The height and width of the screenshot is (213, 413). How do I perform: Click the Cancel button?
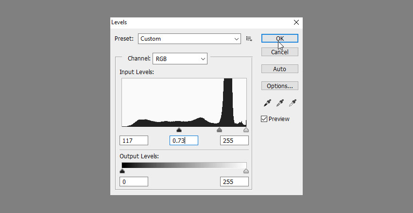(x=280, y=52)
